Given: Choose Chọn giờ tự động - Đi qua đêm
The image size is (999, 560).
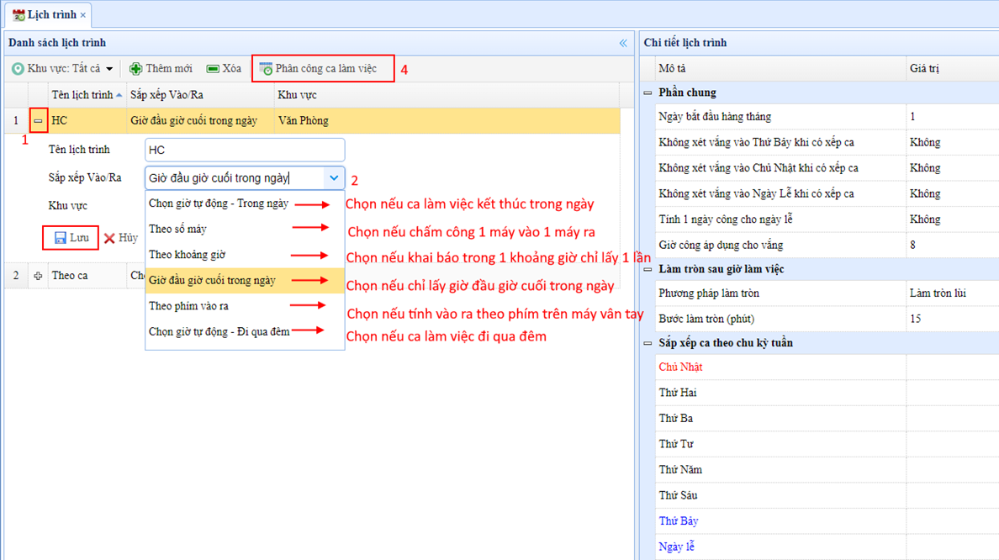Looking at the screenshot, I should 245,331.
